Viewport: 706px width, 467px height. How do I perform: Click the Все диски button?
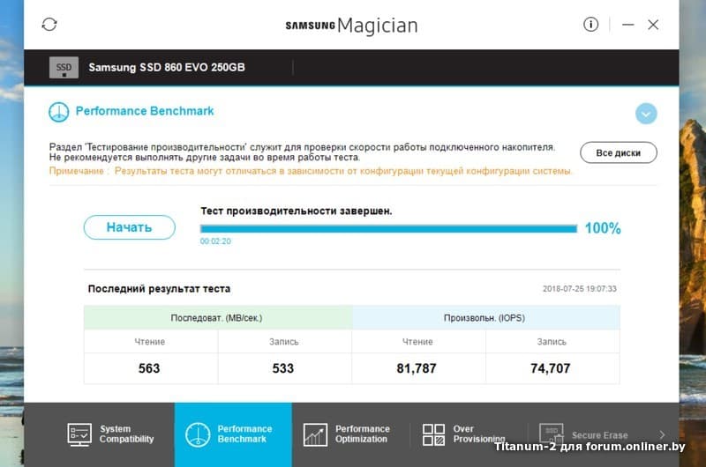tap(618, 152)
